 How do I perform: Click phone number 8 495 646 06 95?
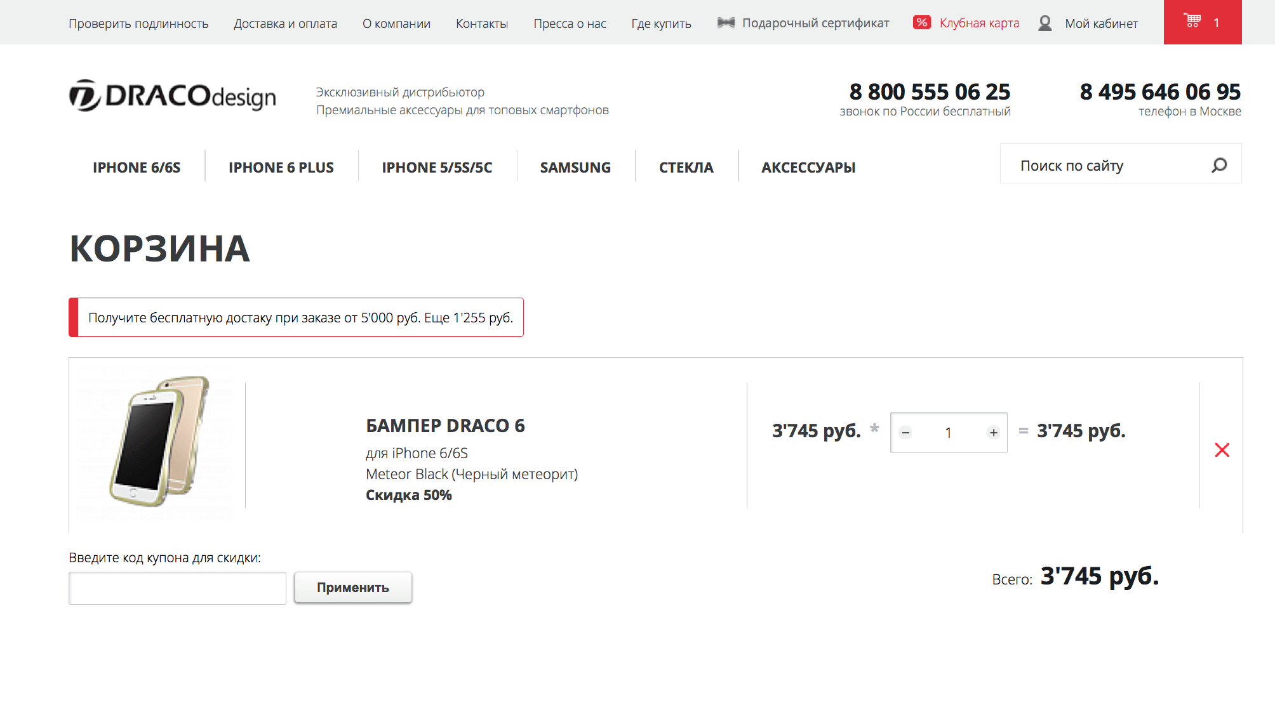[1160, 92]
